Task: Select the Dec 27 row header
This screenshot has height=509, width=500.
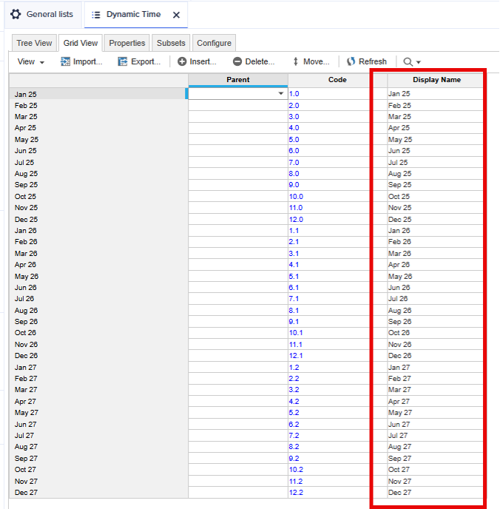Action: click(x=98, y=493)
